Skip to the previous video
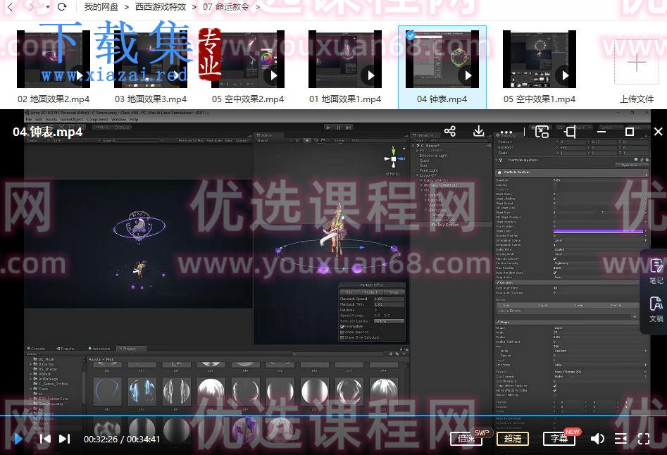The height and width of the screenshot is (455, 667). tap(45, 438)
